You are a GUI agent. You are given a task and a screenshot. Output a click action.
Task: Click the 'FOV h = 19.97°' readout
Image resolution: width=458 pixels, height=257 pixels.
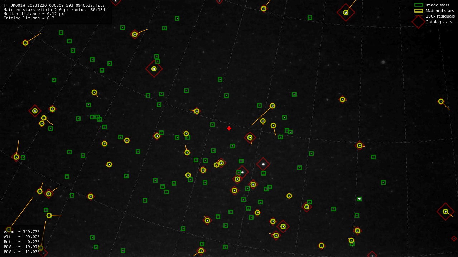(x=21, y=247)
